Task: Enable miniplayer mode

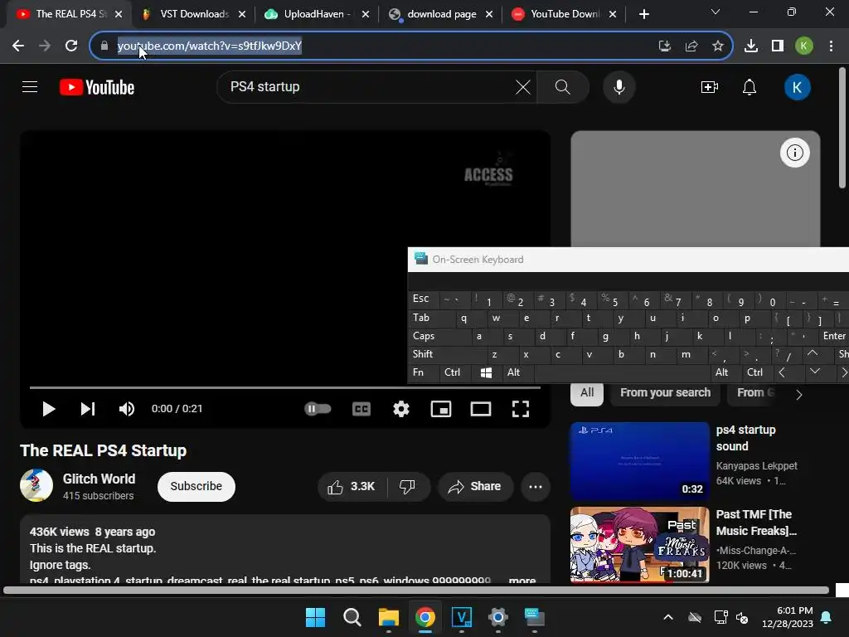Action: click(x=441, y=409)
